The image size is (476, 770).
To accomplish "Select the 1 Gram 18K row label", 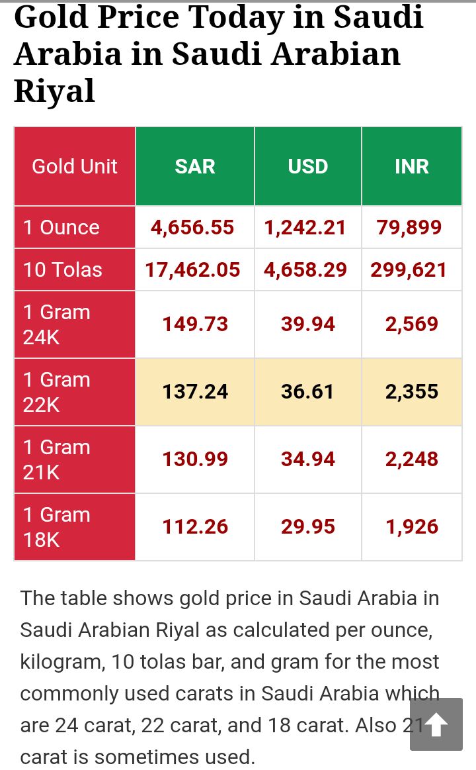I will coord(75,527).
